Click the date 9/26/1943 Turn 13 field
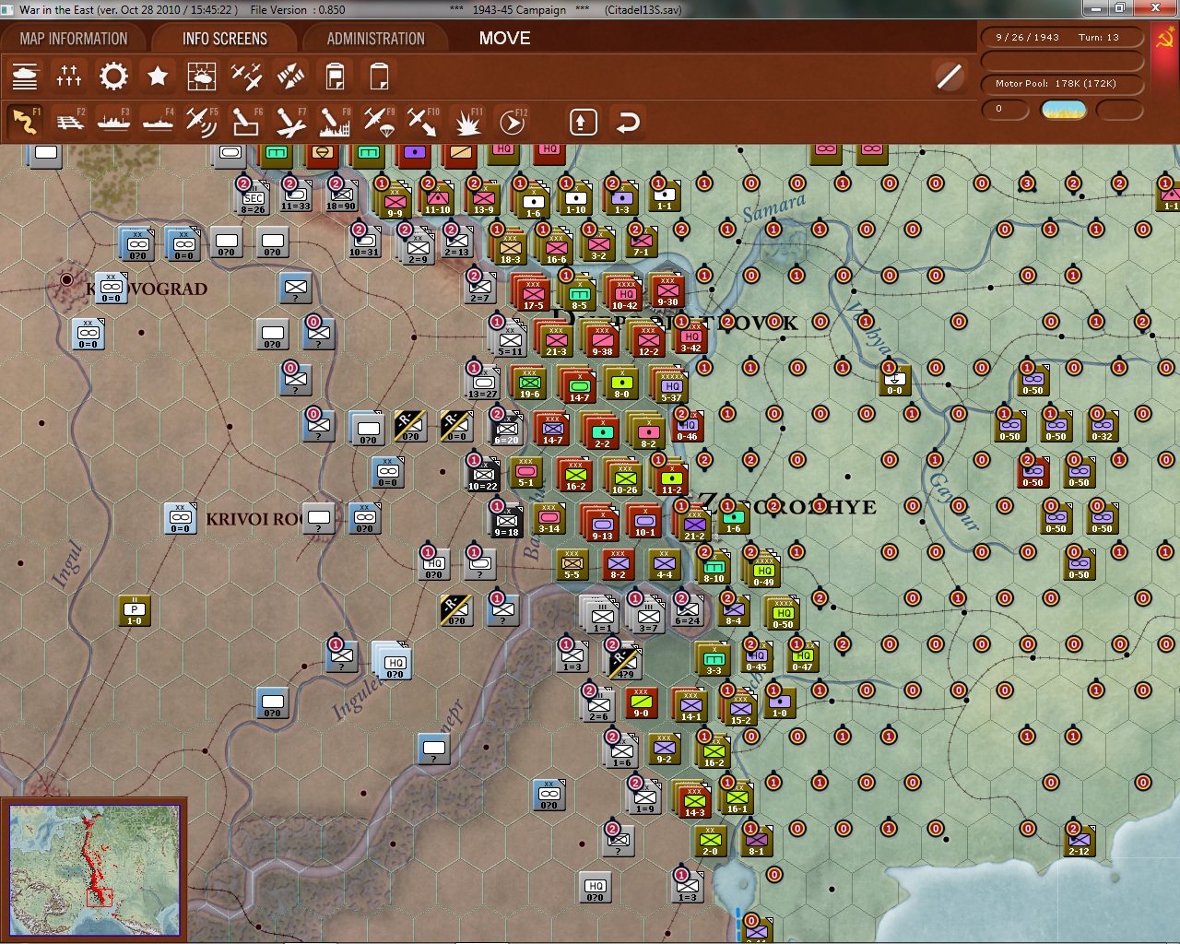The height and width of the screenshot is (944, 1180). pos(1061,38)
